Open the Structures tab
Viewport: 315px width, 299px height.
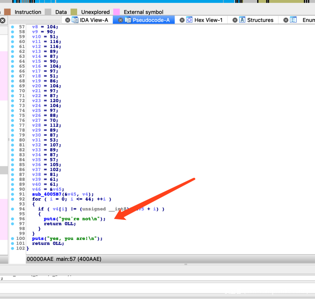pos(260,20)
